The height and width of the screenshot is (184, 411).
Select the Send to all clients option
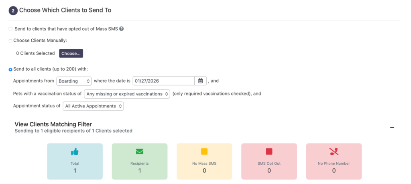coord(10,69)
